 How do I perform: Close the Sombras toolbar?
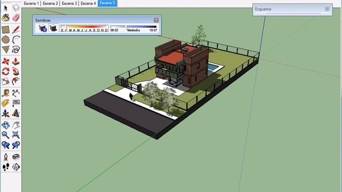[156, 20]
